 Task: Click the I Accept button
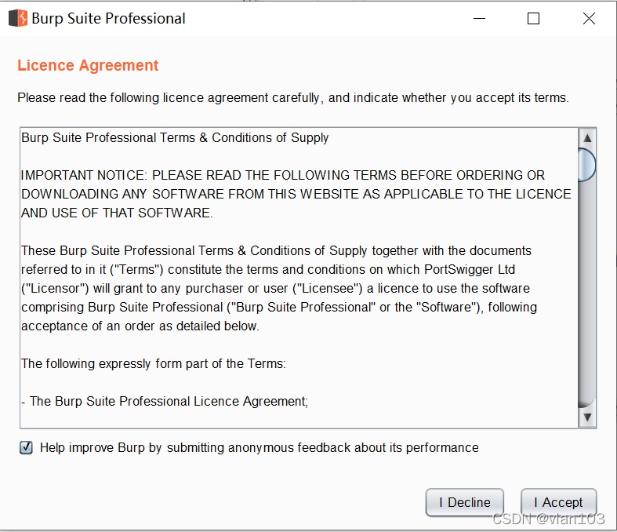coord(558,502)
